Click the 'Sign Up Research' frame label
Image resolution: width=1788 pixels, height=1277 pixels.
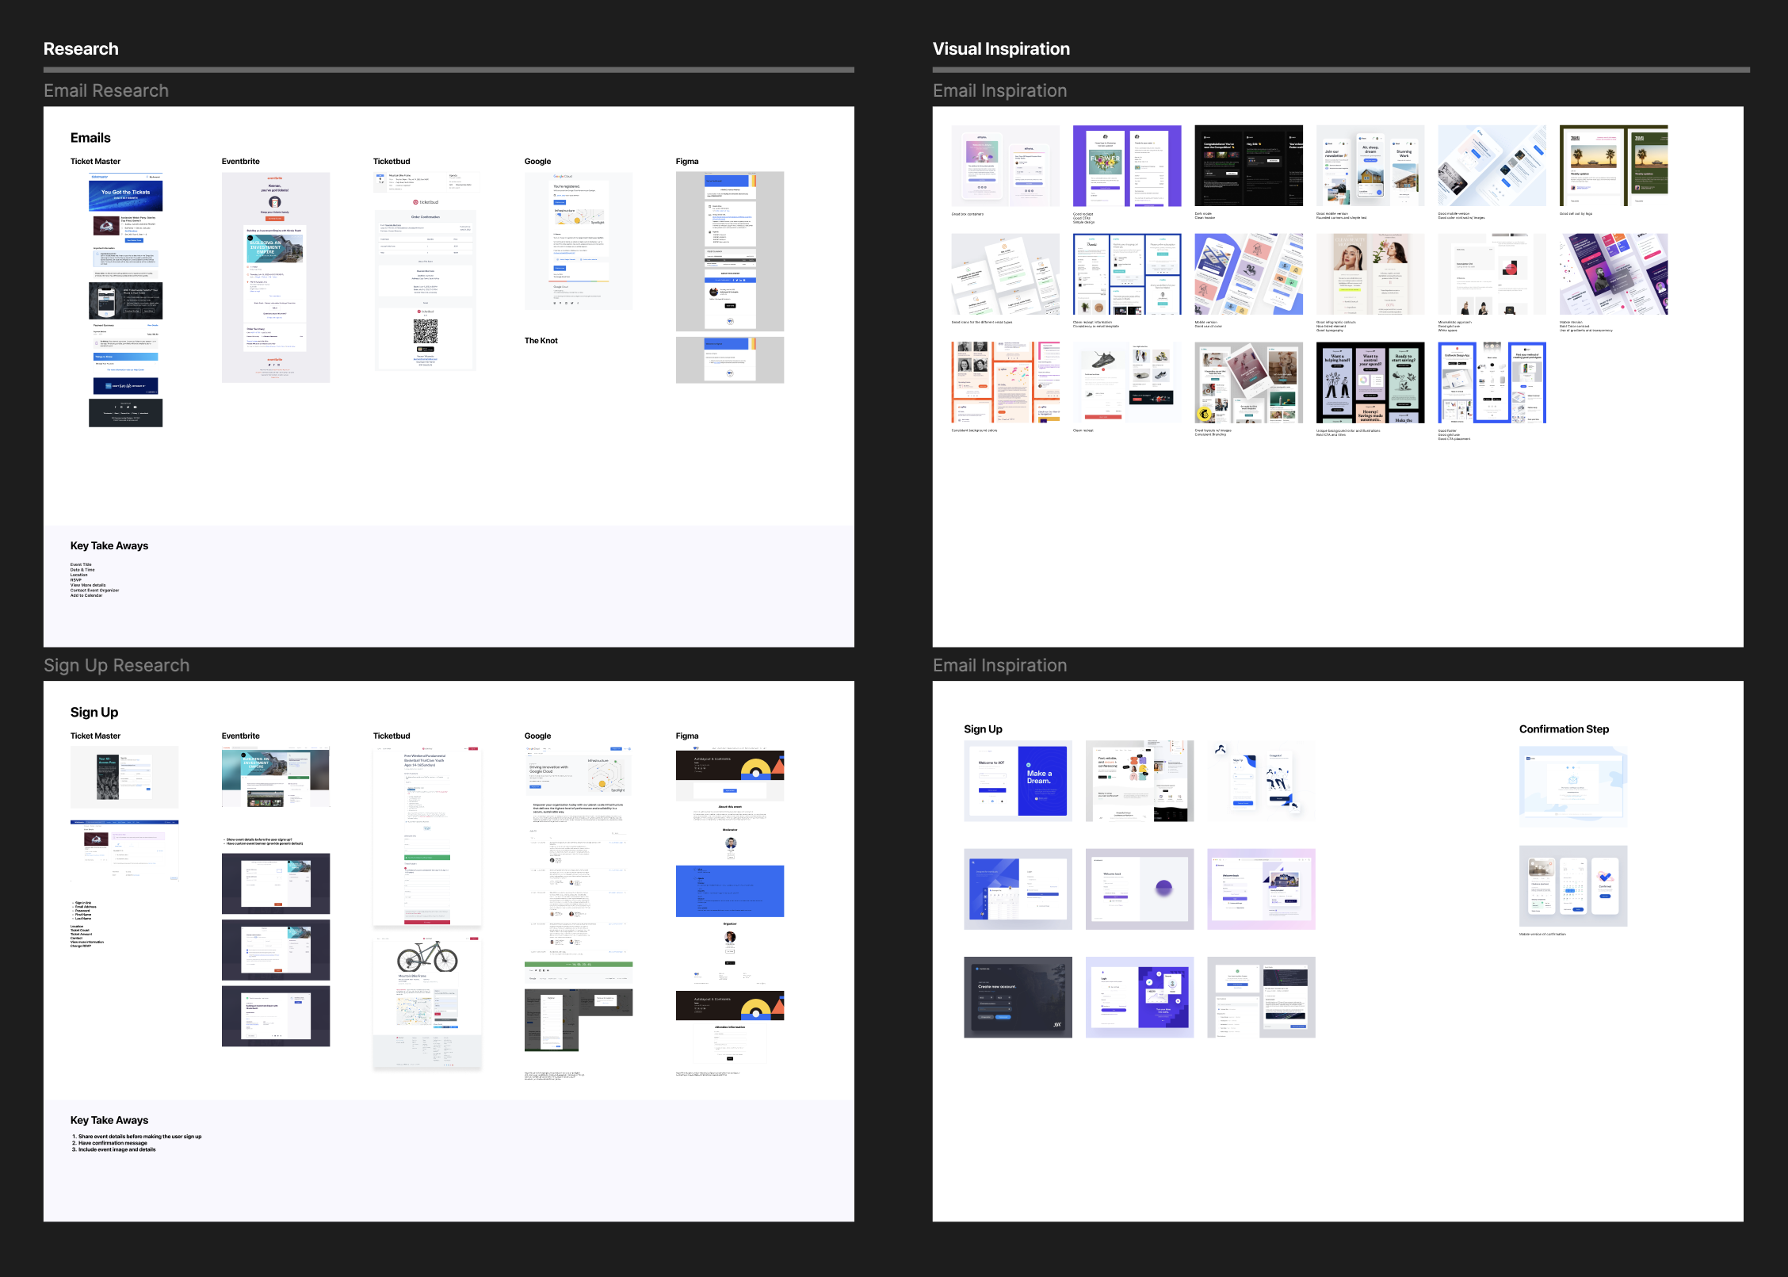(x=117, y=666)
